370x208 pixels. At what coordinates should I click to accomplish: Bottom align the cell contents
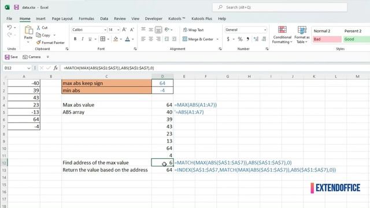pyautogui.click(x=158, y=29)
